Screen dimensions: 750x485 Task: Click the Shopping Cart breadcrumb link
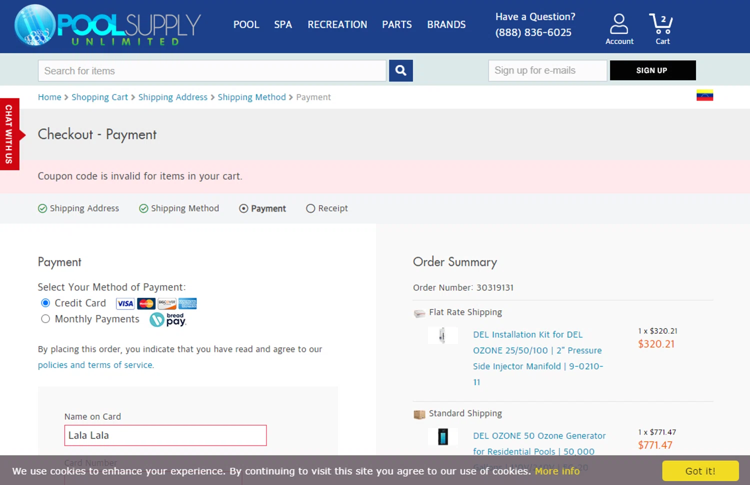[x=99, y=97]
